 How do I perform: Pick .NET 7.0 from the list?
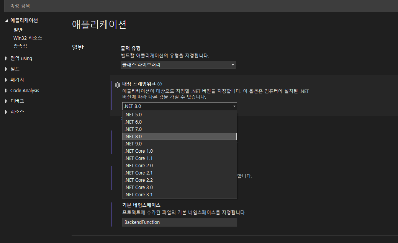coord(179,129)
